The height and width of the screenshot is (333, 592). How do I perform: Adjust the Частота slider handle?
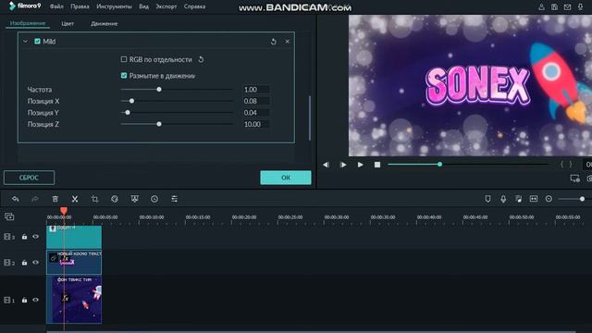(159, 90)
